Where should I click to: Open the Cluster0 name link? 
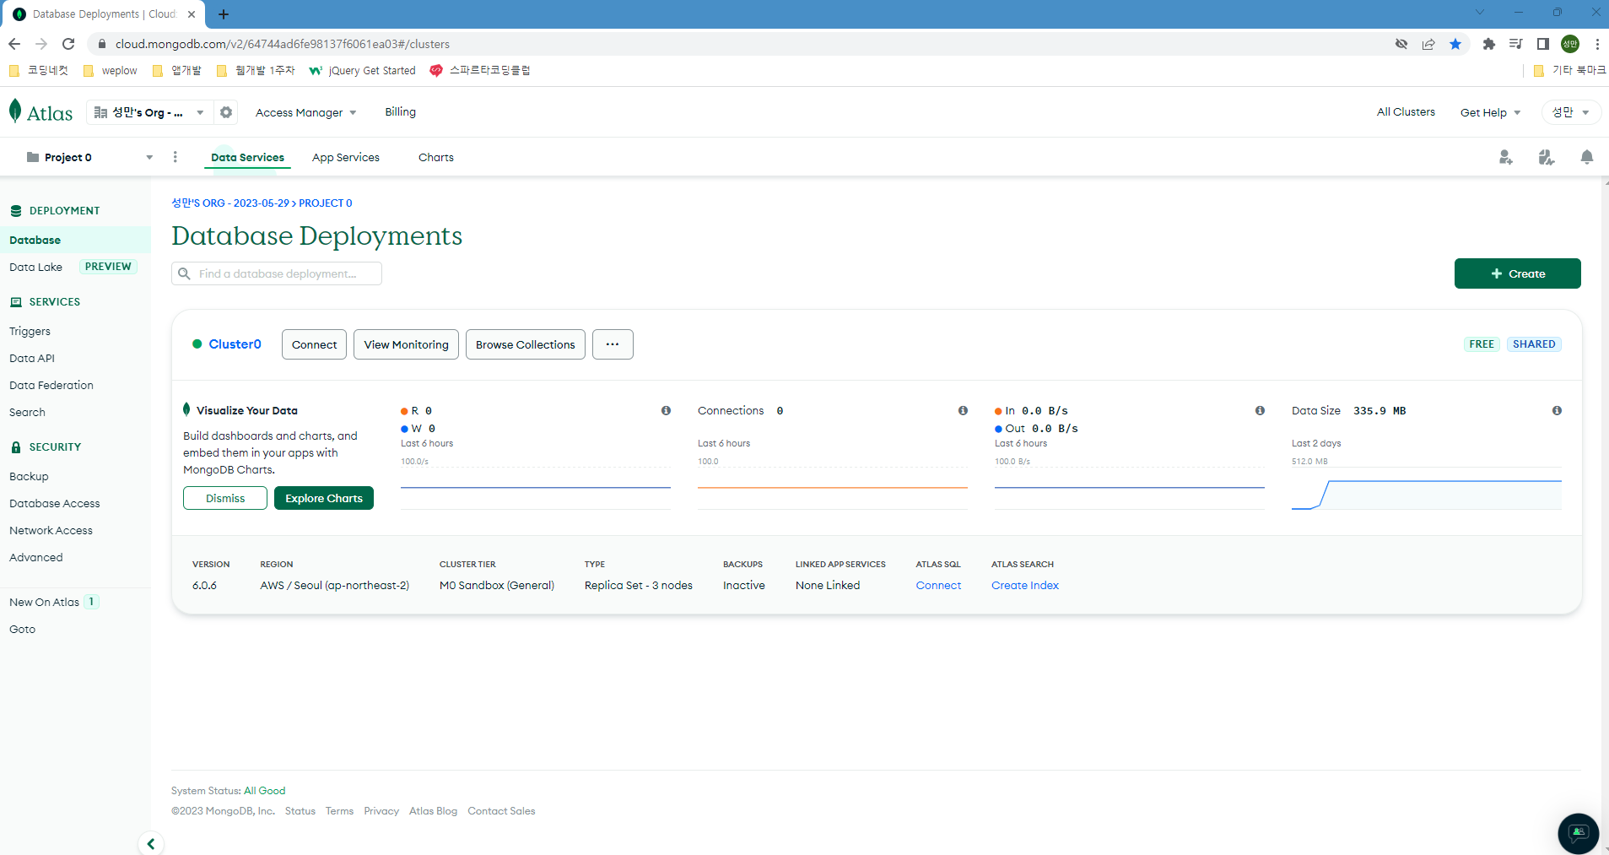click(235, 344)
